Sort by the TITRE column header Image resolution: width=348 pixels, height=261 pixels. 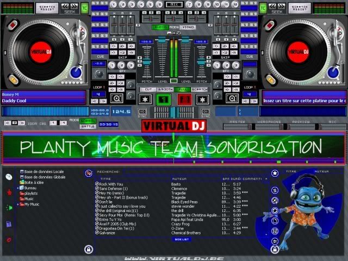point(105,179)
